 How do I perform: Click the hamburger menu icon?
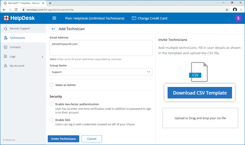pos(54,18)
